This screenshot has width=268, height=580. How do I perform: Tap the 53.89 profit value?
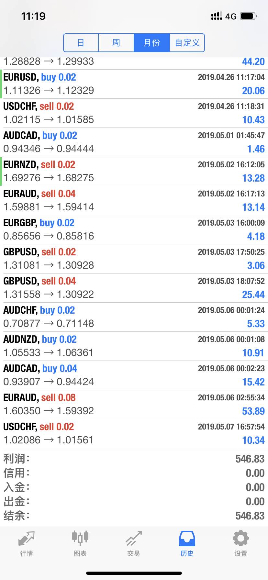253,411
